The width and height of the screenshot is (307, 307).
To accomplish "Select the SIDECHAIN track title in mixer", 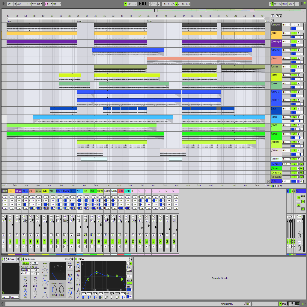I will click(4, 191).
